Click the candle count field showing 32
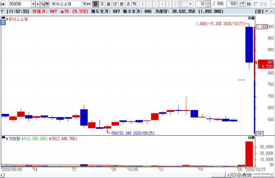 (x=200, y=4)
